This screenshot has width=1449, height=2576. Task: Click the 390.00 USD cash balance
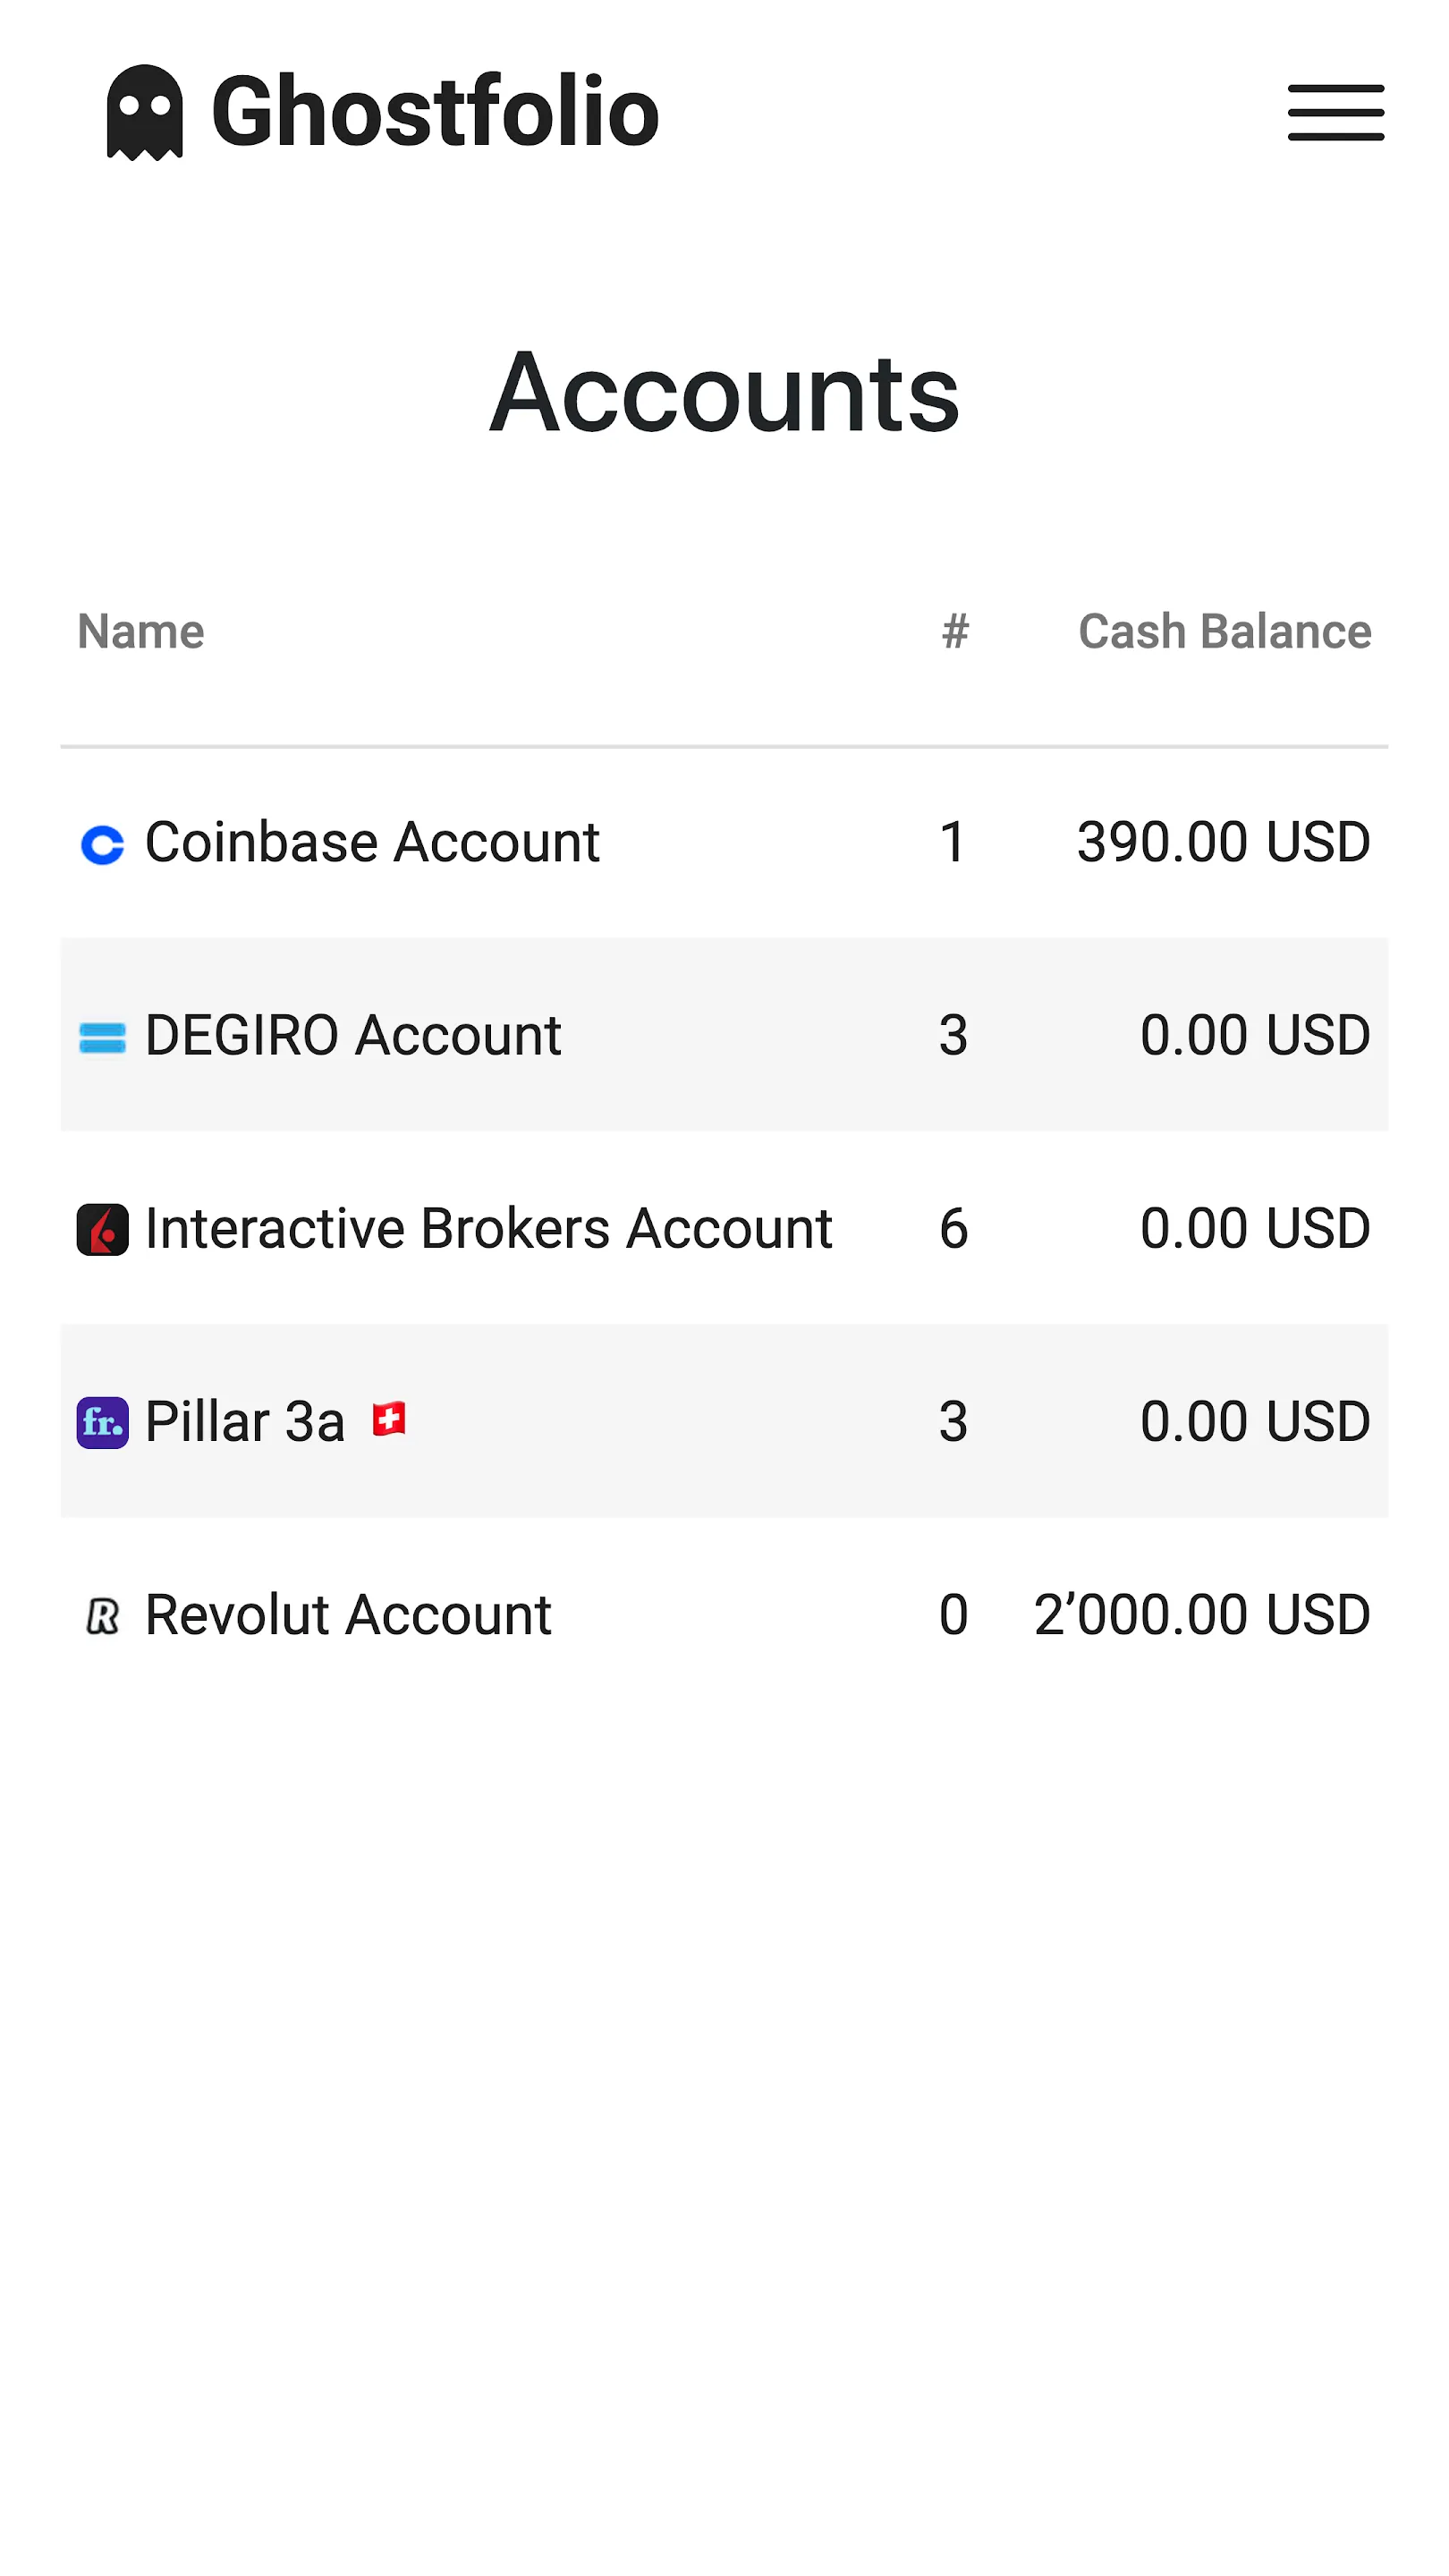1222,842
